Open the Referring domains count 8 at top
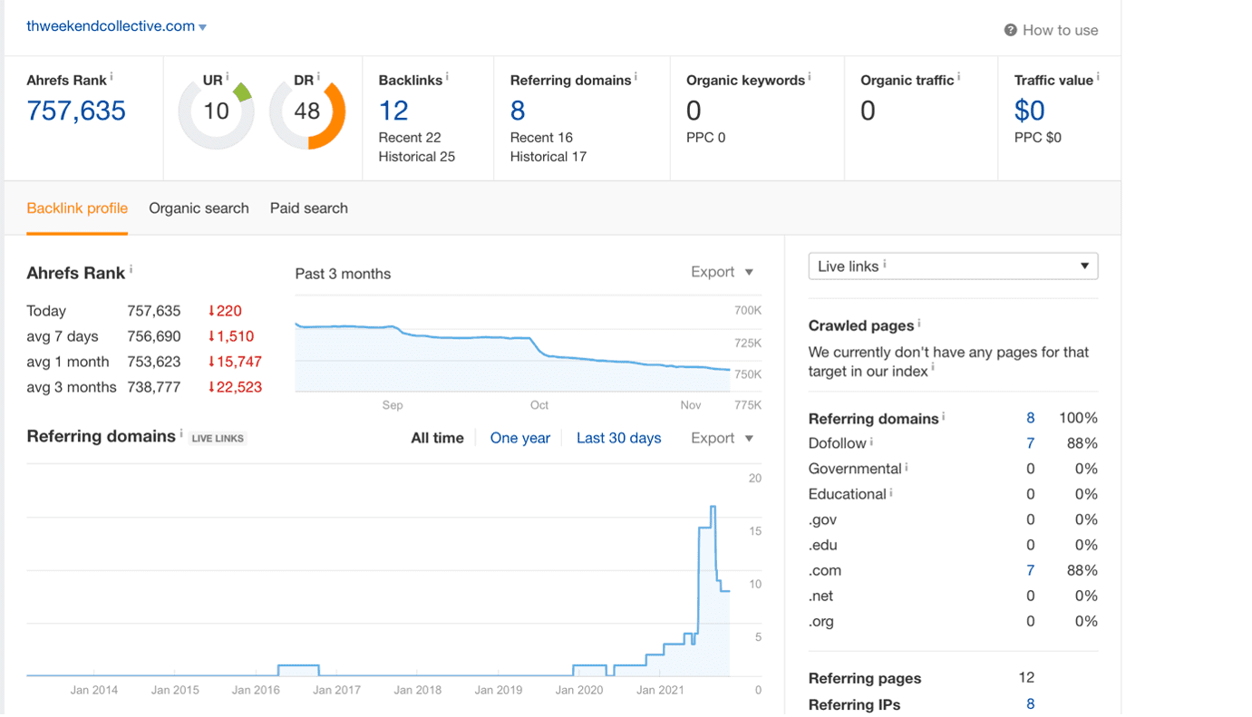Image resolution: width=1252 pixels, height=717 pixels. pyautogui.click(x=518, y=111)
